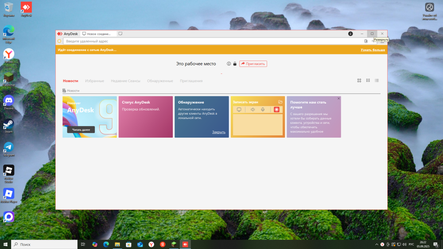443x249 pixels.
Task: Select the AnyDesk desktop shortcut
Action: [x=26, y=9]
